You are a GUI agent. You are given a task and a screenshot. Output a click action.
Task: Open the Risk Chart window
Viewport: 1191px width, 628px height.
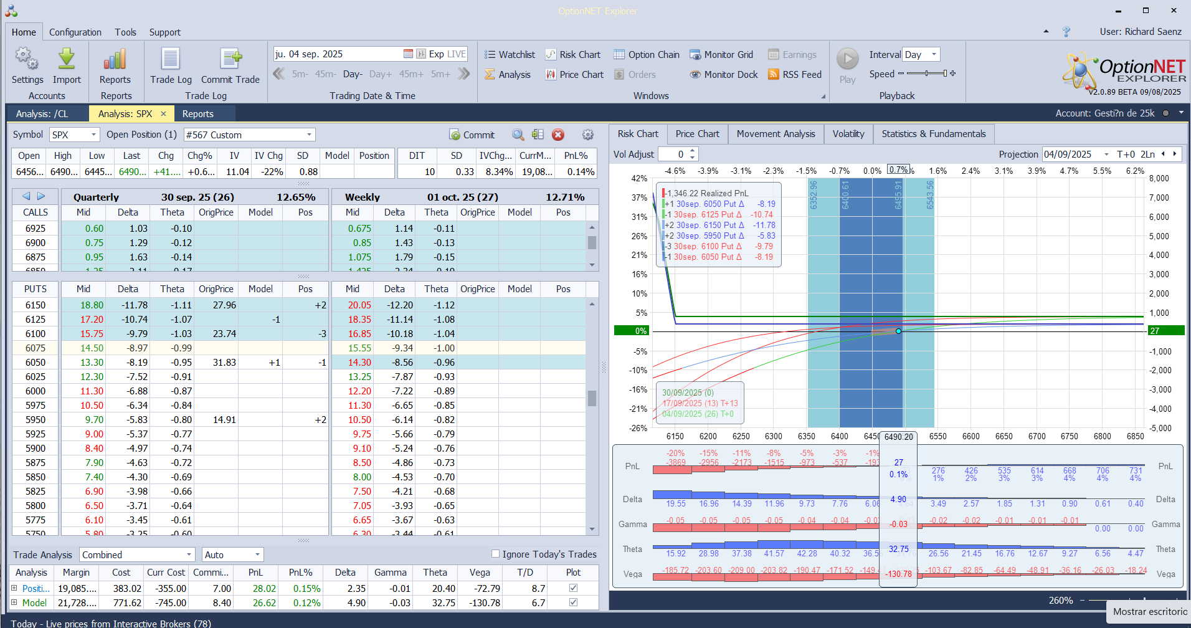[x=573, y=55]
